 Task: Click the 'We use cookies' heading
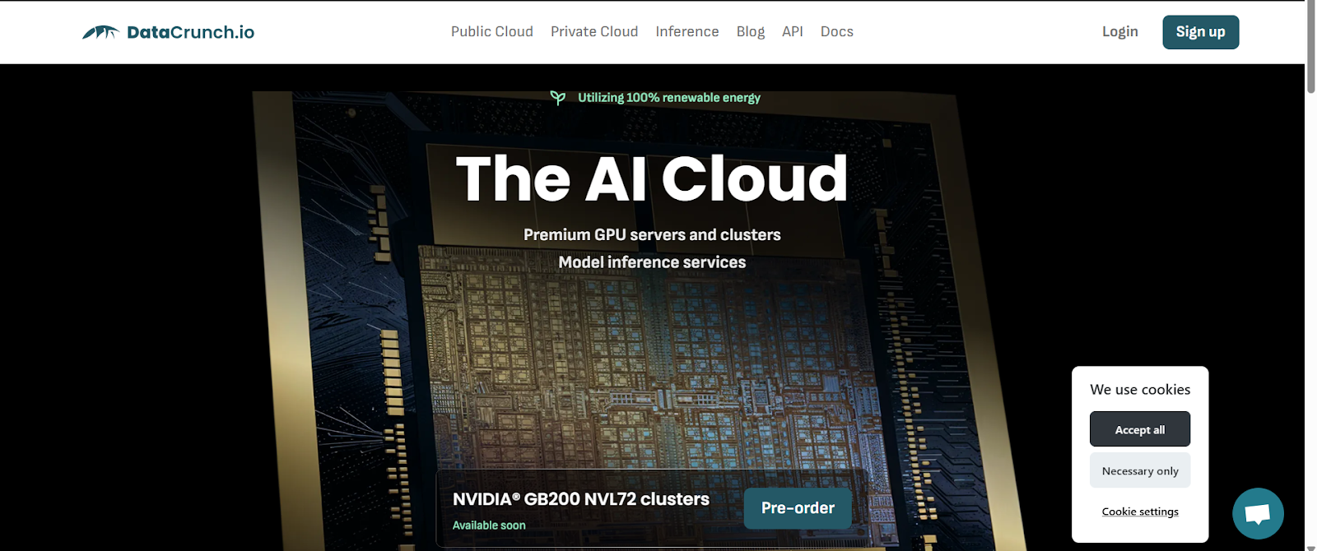point(1140,390)
